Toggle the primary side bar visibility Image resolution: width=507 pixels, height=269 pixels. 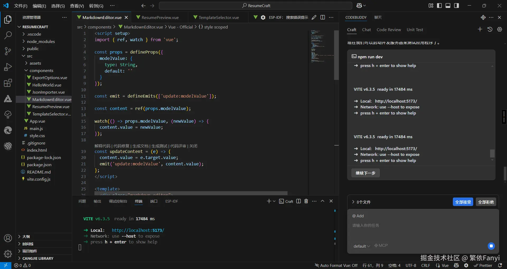(x=439, y=6)
